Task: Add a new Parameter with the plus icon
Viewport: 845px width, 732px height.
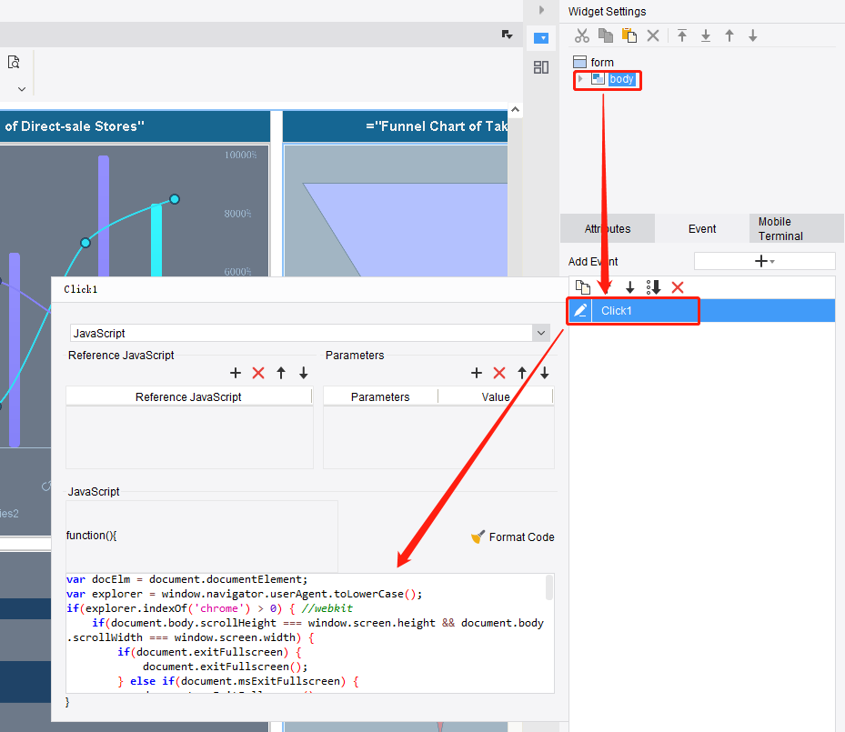Action: click(x=477, y=373)
